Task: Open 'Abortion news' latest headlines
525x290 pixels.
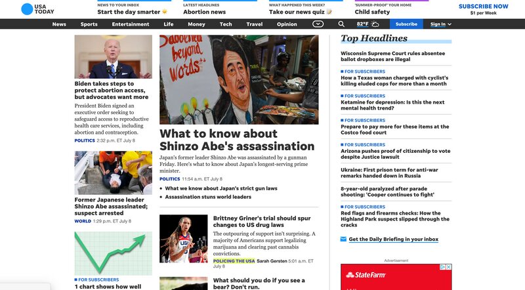Action: point(204,12)
